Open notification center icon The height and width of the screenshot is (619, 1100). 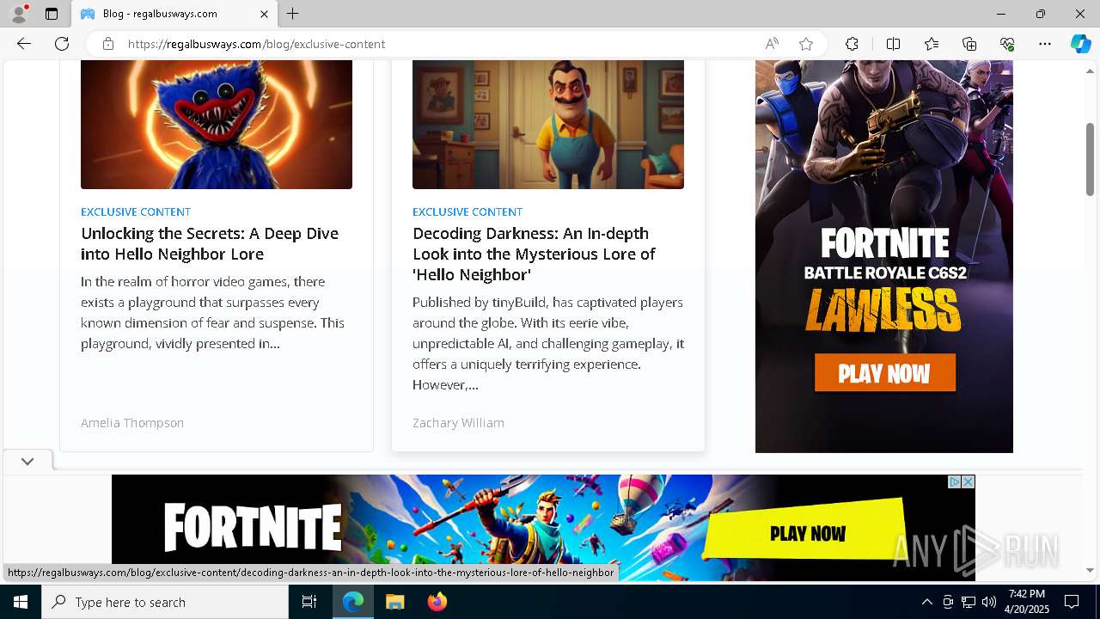[1072, 602]
